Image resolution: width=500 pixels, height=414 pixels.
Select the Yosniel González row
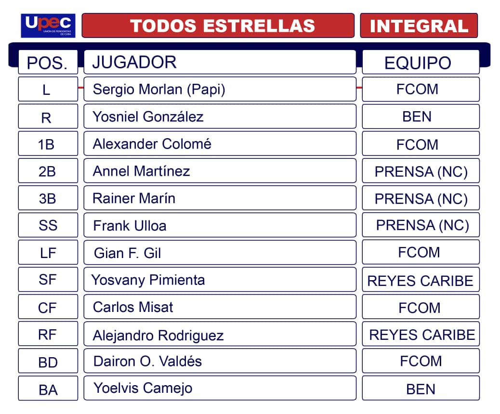pos(220,116)
